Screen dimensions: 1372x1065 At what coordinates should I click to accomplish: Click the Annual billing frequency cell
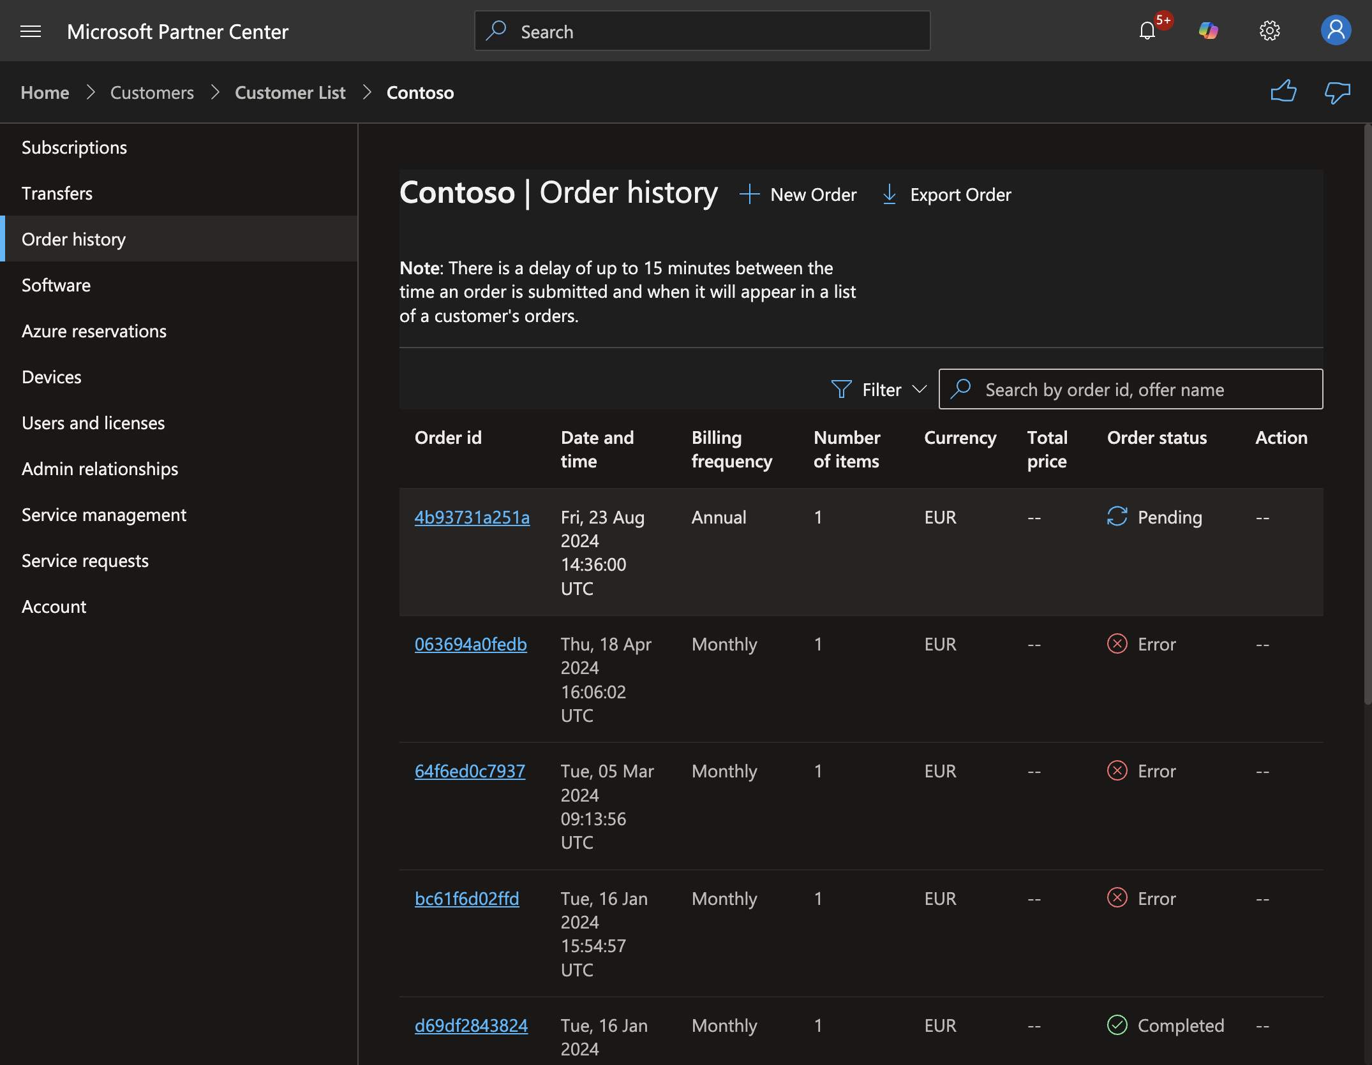(719, 517)
